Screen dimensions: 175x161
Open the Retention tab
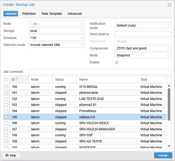(x=29, y=14)
